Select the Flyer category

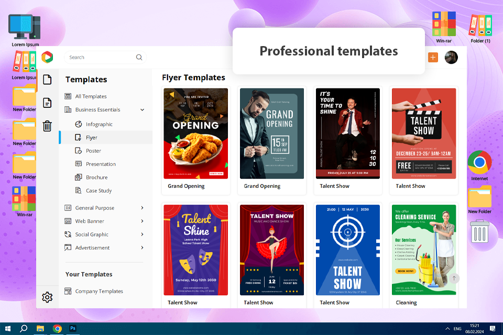pyautogui.click(x=105, y=138)
